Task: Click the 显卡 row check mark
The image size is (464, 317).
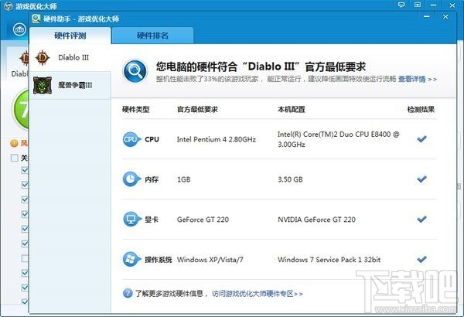Action: pyautogui.click(x=421, y=219)
